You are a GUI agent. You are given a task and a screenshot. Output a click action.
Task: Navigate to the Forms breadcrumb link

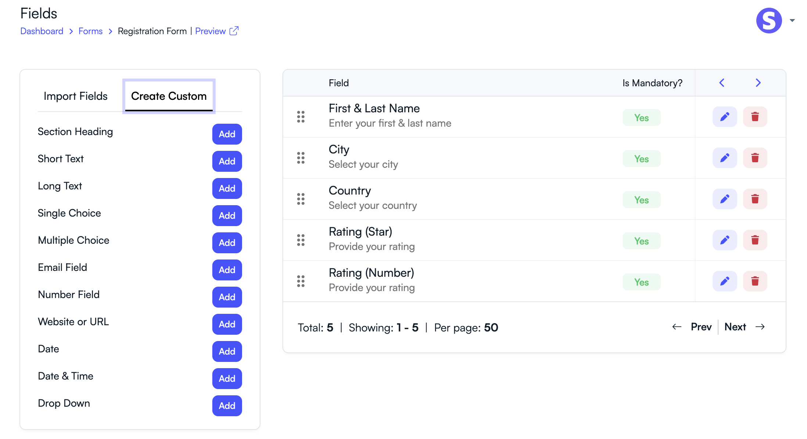coord(90,31)
